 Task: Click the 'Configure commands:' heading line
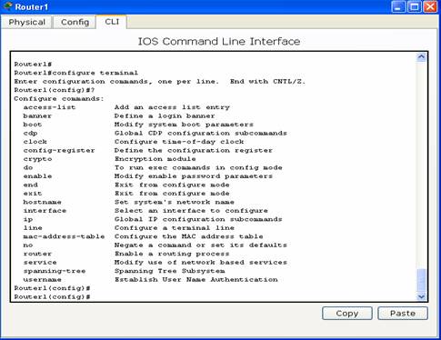pyautogui.click(x=59, y=99)
